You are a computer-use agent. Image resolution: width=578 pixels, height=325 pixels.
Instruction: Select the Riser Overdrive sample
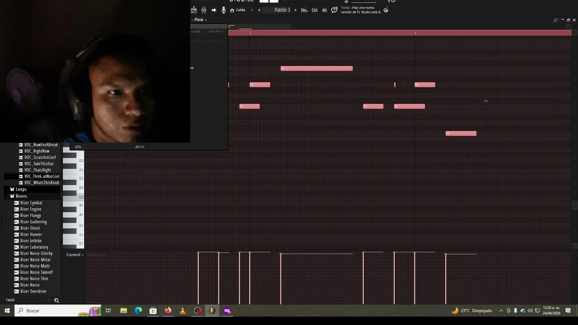pyautogui.click(x=31, y=292)
